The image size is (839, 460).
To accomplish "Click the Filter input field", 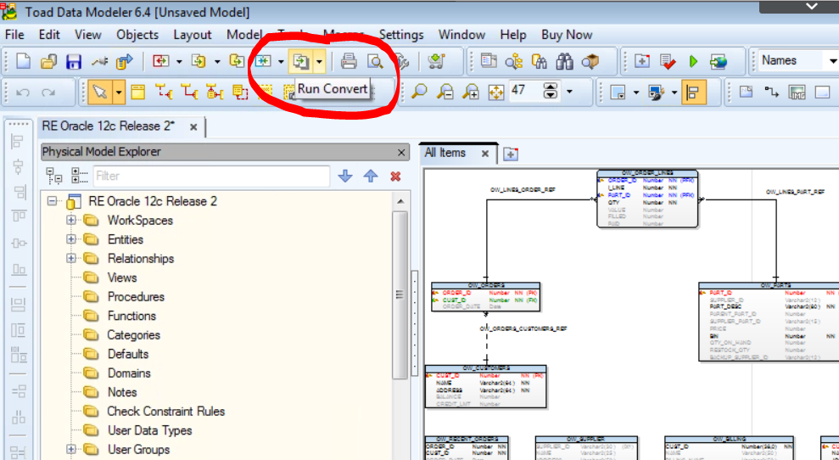I will coord(211,177).
